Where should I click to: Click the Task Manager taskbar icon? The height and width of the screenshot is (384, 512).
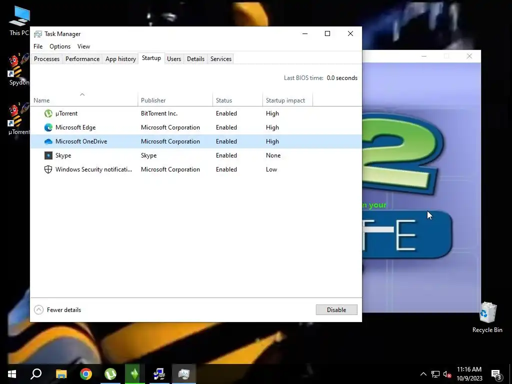tap(184, 374)
